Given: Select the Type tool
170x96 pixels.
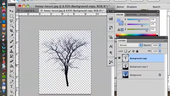Looking at the screenshot, I should click(11, 86).
